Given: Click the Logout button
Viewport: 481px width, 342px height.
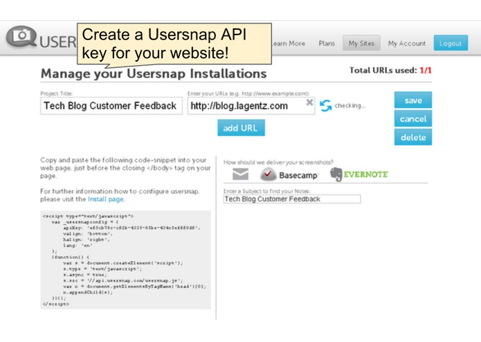Looking at the screenshot, I should 451,43.
